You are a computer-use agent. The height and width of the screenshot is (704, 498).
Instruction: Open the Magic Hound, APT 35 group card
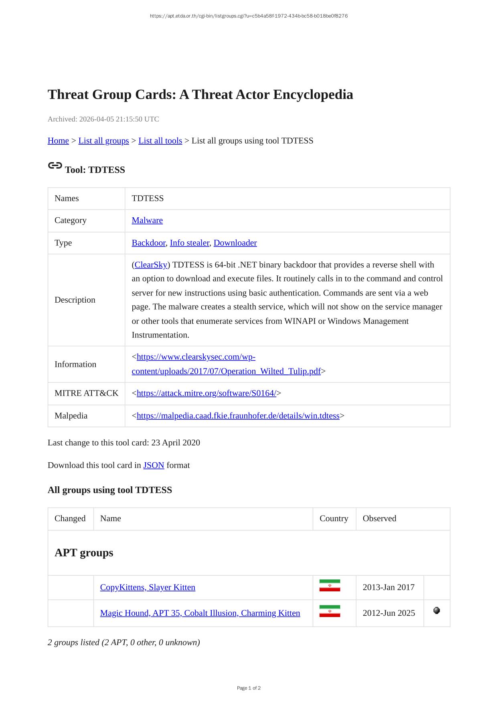[200, 613]
